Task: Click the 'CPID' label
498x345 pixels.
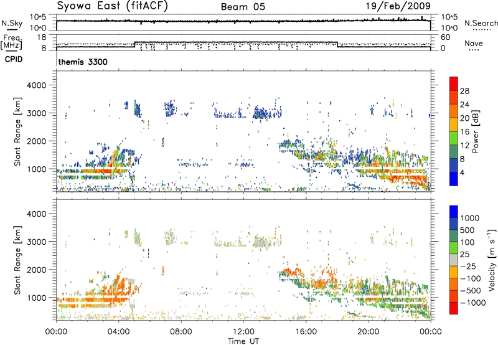Action: click(x=14, y=59)
